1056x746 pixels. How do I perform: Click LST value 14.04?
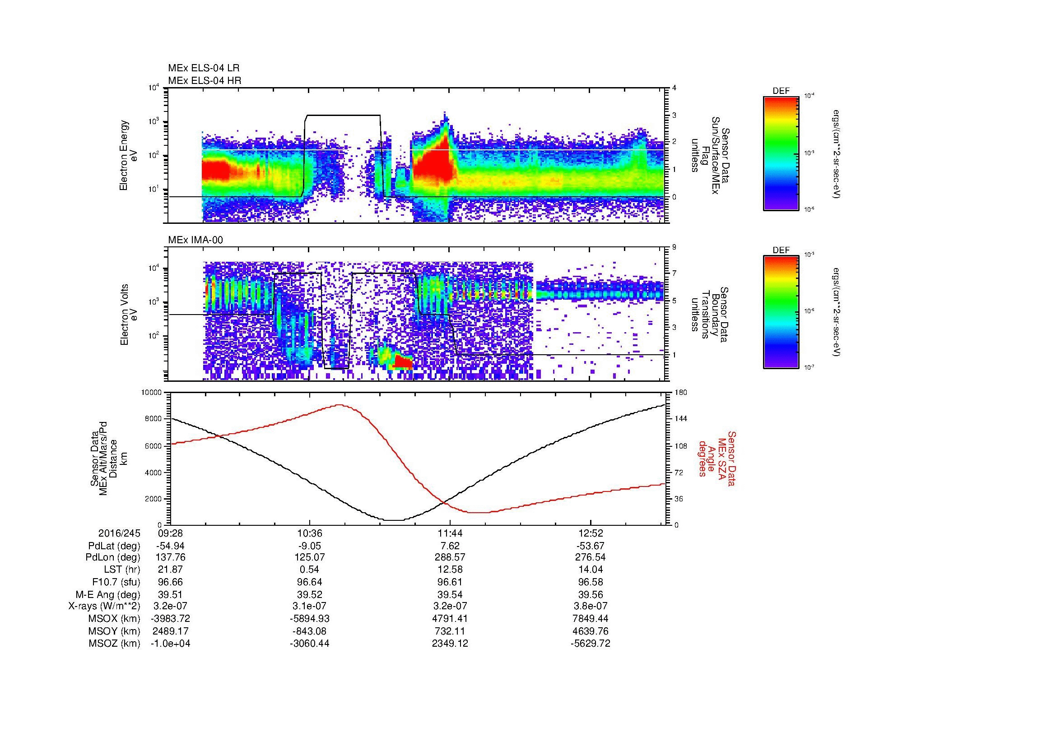point(590,570)
